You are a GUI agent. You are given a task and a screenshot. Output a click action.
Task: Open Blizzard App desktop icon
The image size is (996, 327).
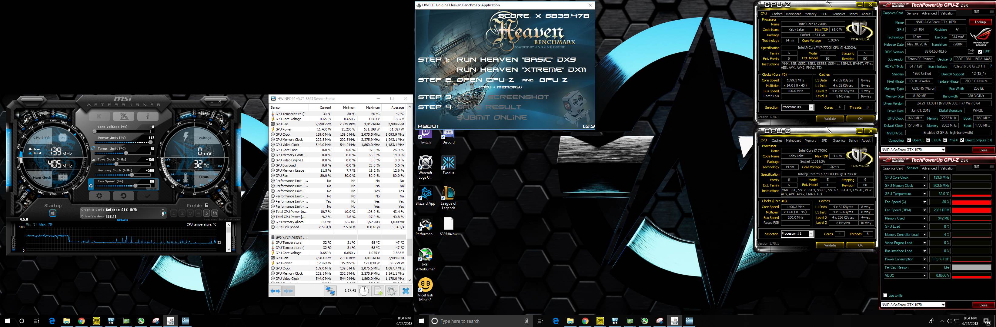[x=425, y=196]
